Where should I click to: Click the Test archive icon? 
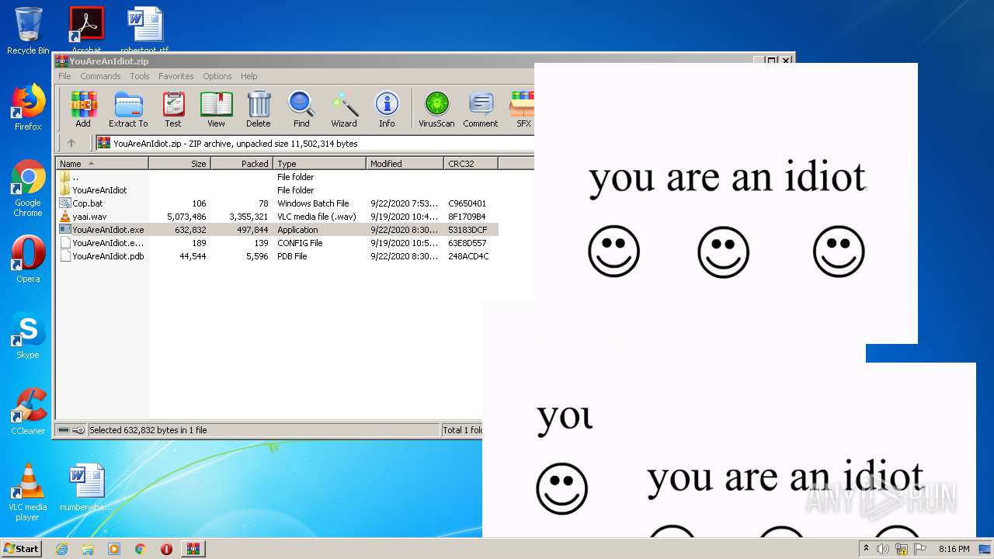click(x=173, y=109)
